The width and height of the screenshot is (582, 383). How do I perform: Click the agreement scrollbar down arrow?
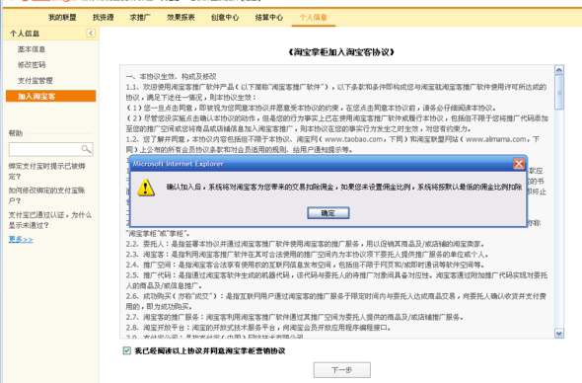click(559, 334)
